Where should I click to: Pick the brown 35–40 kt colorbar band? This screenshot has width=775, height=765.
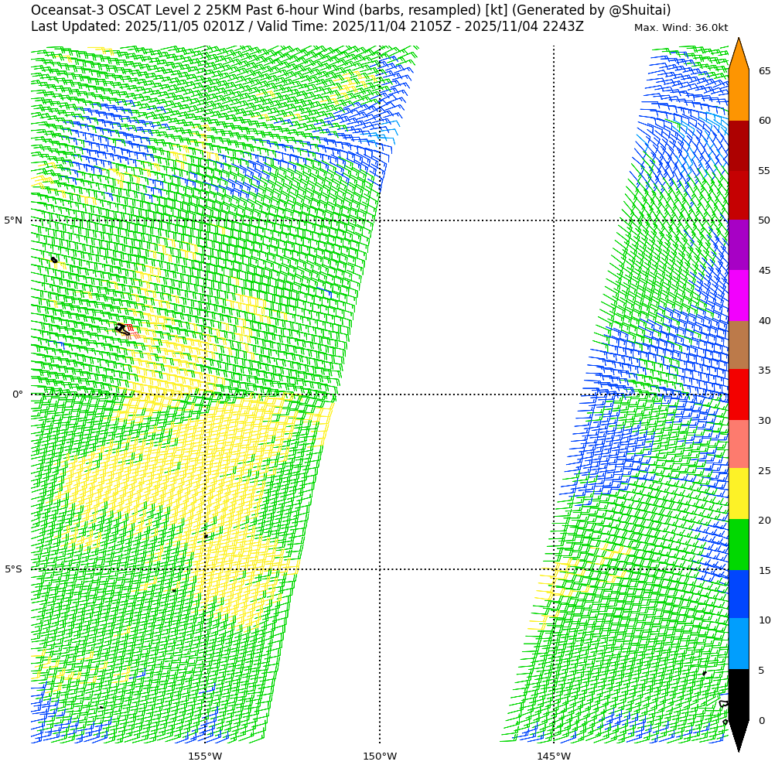[x=739, y=345]
